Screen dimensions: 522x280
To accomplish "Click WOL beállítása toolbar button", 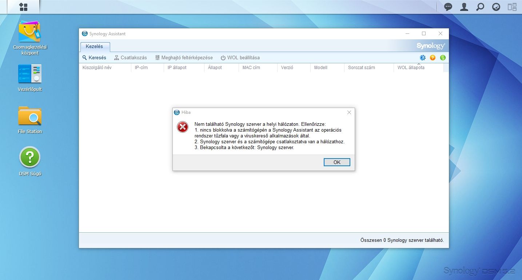I will coord(240,57).
